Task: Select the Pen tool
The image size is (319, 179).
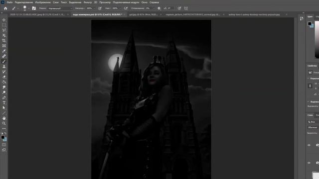Action: [x=4, y=97]
